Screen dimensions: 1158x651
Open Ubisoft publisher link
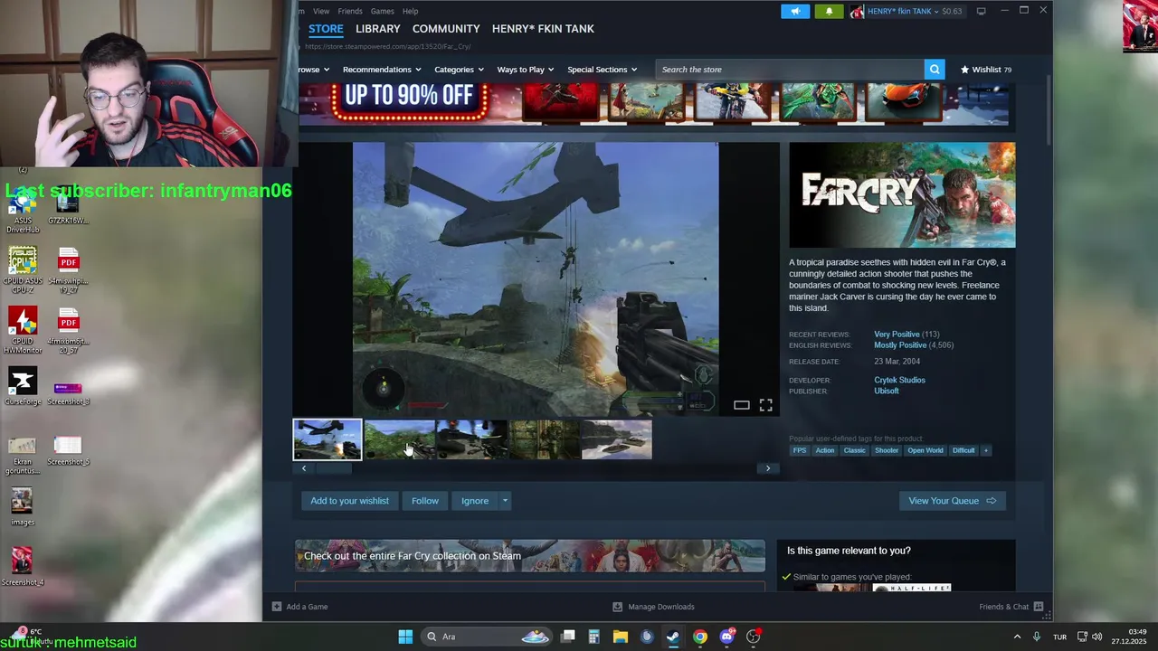pos(887,392)
